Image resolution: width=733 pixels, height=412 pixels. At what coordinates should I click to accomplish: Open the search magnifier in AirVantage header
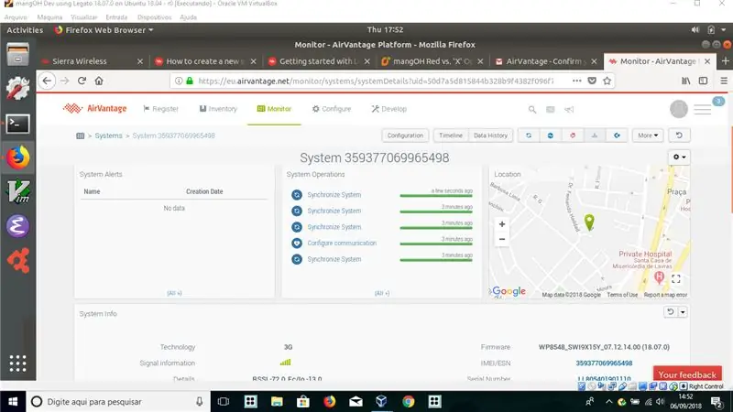click(532, 109)
